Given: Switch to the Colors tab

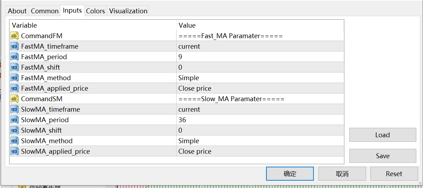Looking at the screenshot, I should point(95,11).
